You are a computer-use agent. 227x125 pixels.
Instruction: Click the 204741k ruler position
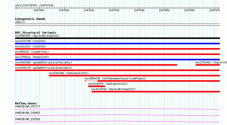pos(64,10)
